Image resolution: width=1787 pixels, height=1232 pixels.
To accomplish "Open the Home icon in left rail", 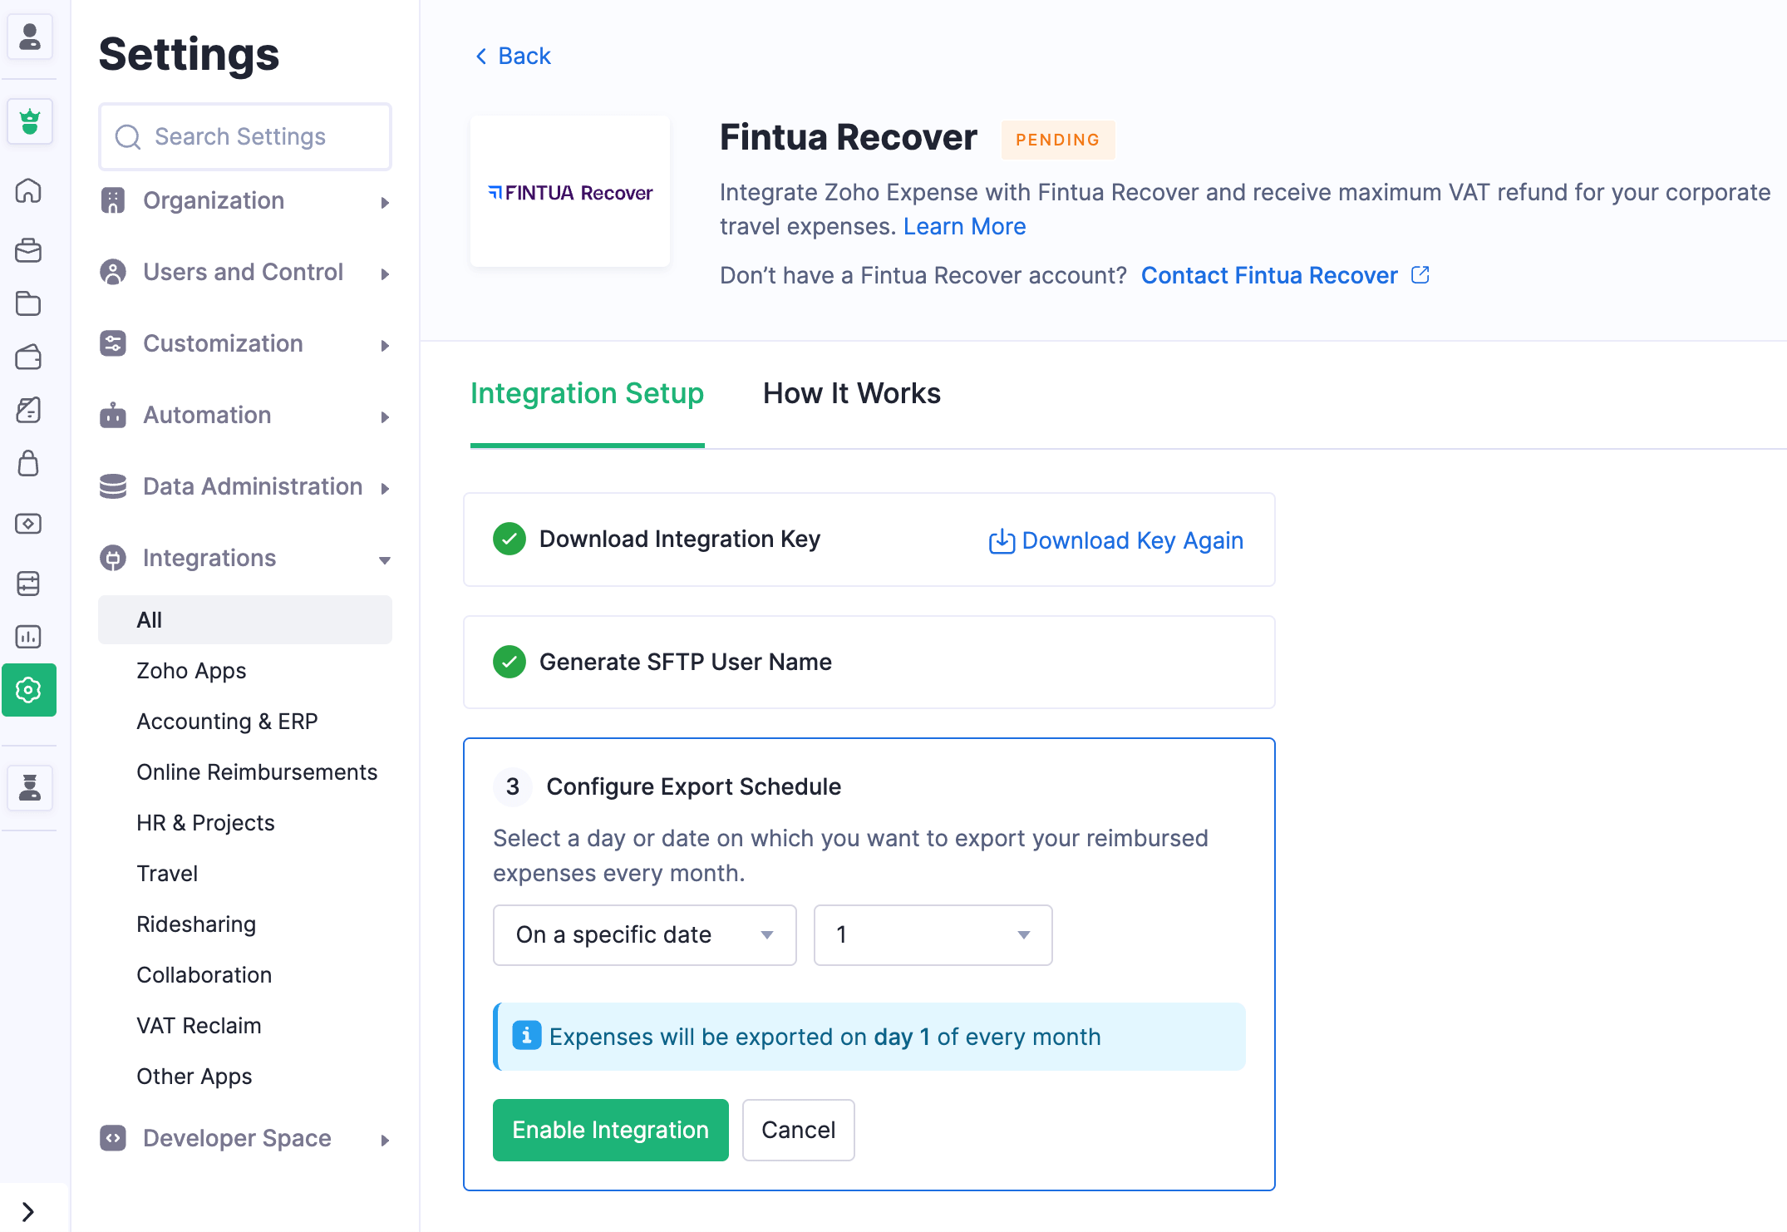I will [x=28, y=191].
